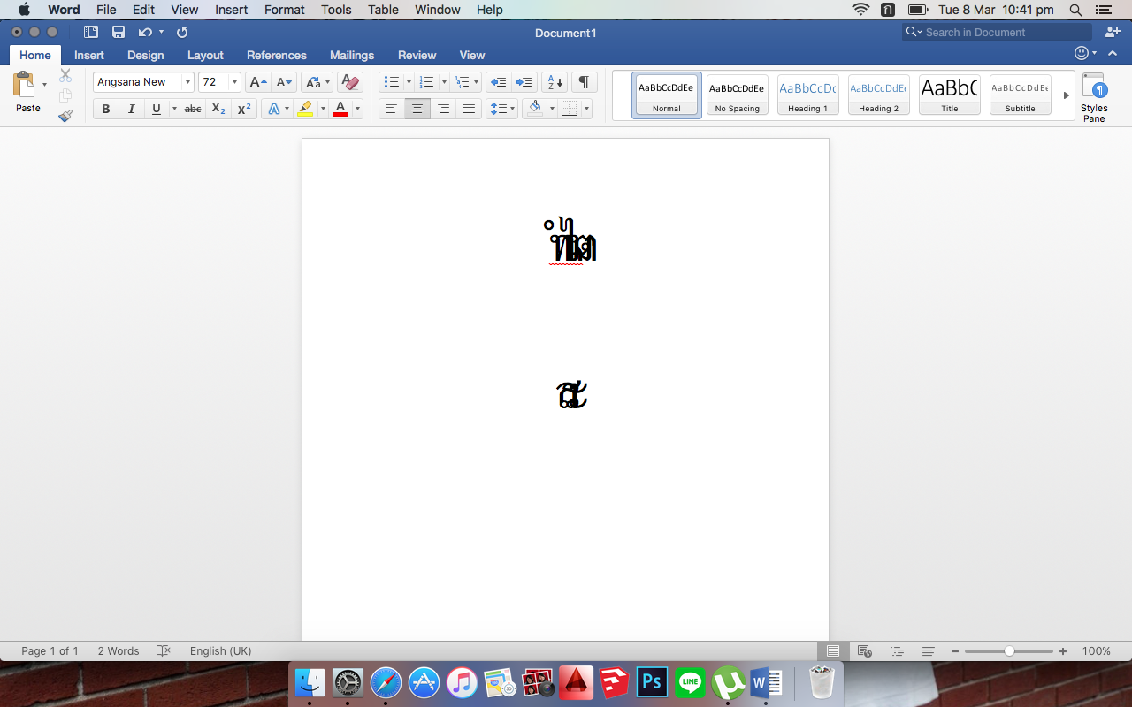This screenshot has width=1132, height=707.
Task: Toggle Bold formatting
Action: (x=106, y=109)
